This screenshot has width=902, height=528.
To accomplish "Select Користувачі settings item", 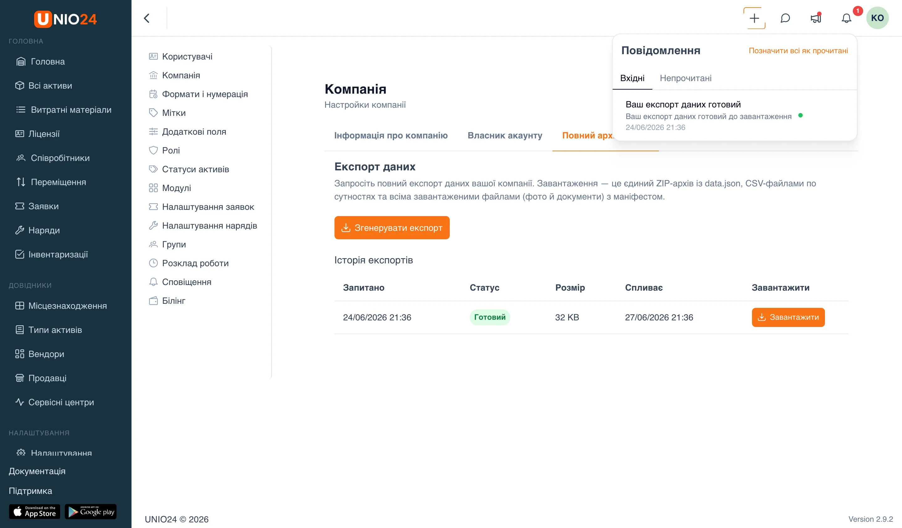I will [x=181, y=56].
